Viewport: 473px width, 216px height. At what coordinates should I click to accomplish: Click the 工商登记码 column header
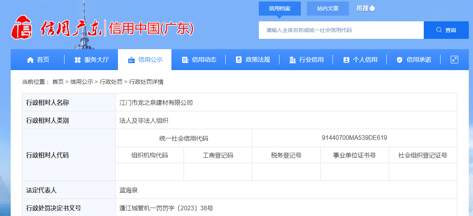(218, 155)
